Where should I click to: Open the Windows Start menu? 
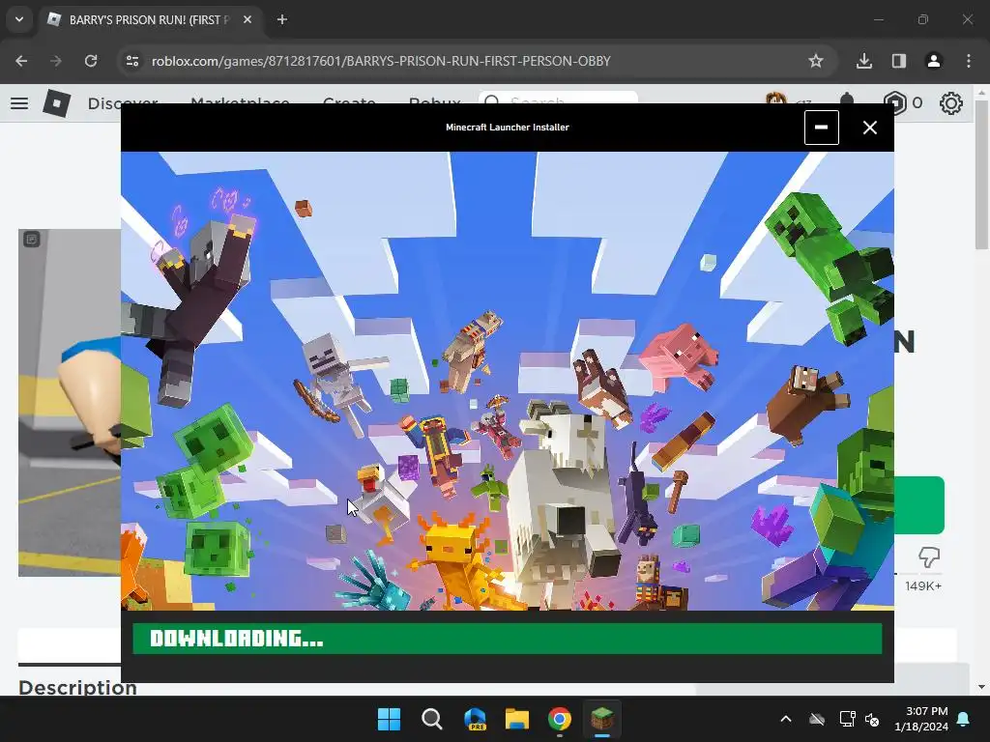(389, 719)
